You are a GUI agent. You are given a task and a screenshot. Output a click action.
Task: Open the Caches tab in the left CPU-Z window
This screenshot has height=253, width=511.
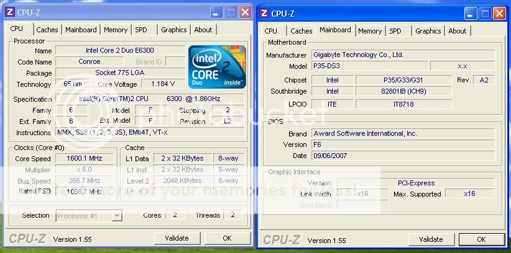(47, 30)
